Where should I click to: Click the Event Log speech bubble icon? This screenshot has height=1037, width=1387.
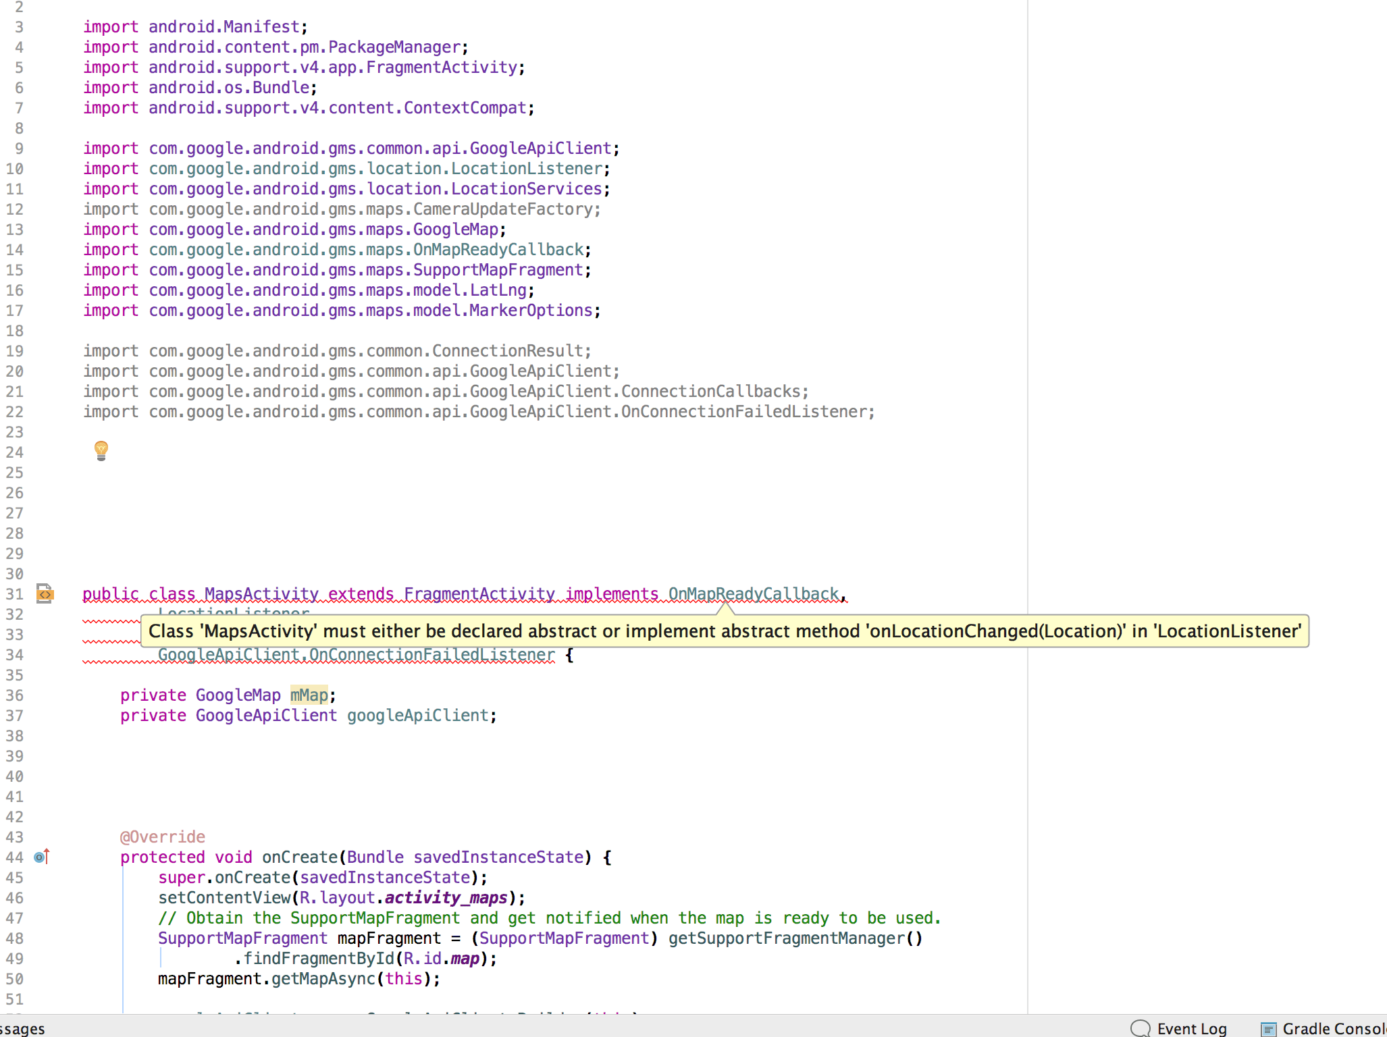(1140, 1028)
